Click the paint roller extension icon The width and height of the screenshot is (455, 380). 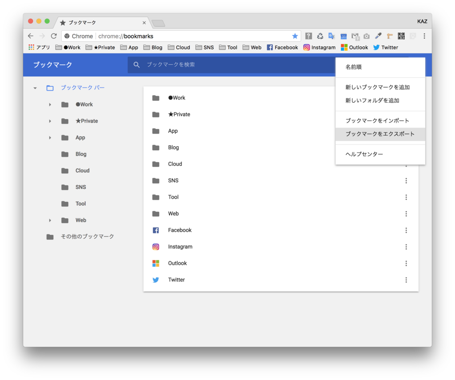tap(390, 36)
